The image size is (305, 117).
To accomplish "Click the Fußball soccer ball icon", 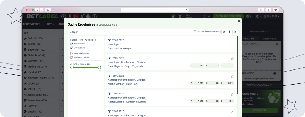I will pos(25,38).
